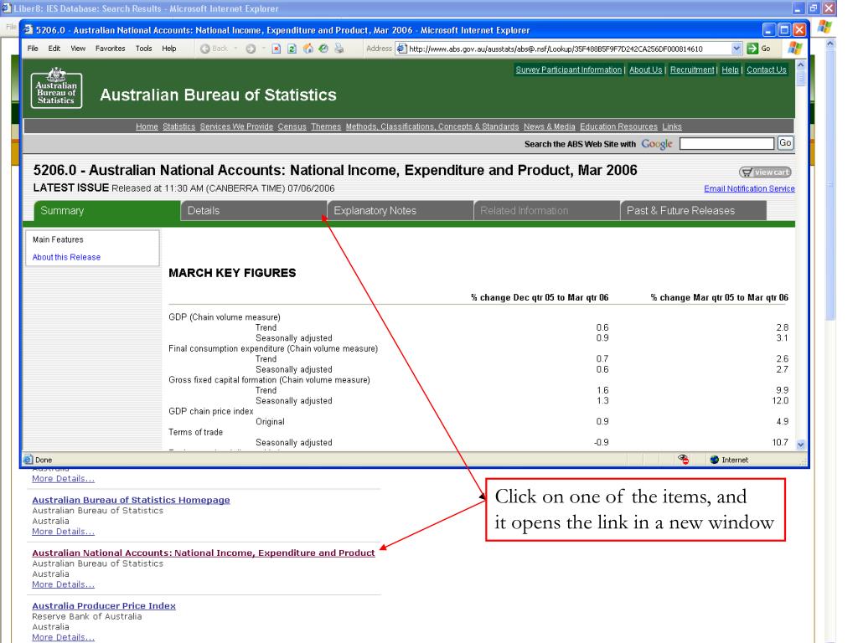The height and width of the screenshot is (643, 858).
Task: Open the Home page via house icon
Action: [x=308, y=49]
